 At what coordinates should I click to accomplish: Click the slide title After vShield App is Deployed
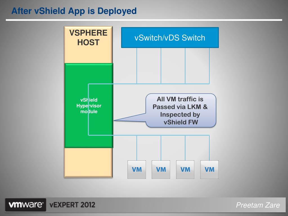click(74, 11)
